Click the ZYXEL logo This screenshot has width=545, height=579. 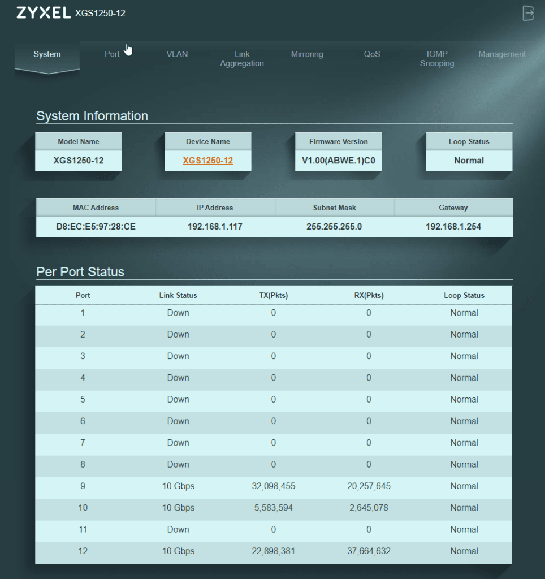pos(43,13)
